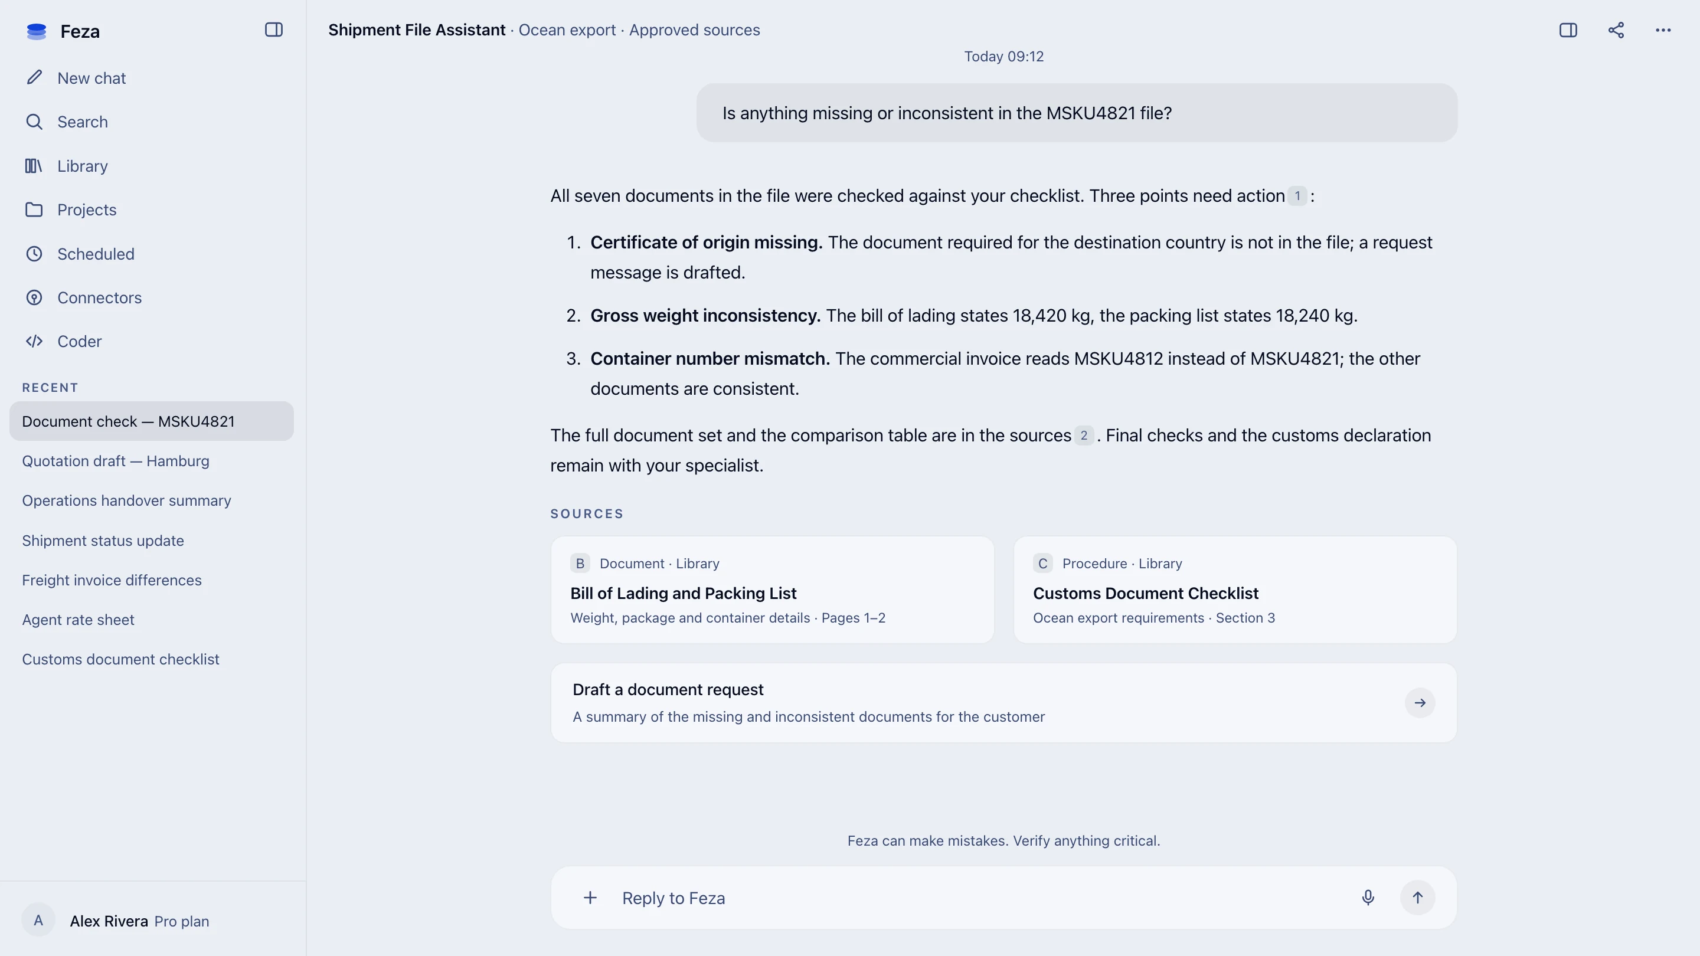Screen dimensions: 1700x956
Task: Click the Feza logo icon
Action: 36,31
